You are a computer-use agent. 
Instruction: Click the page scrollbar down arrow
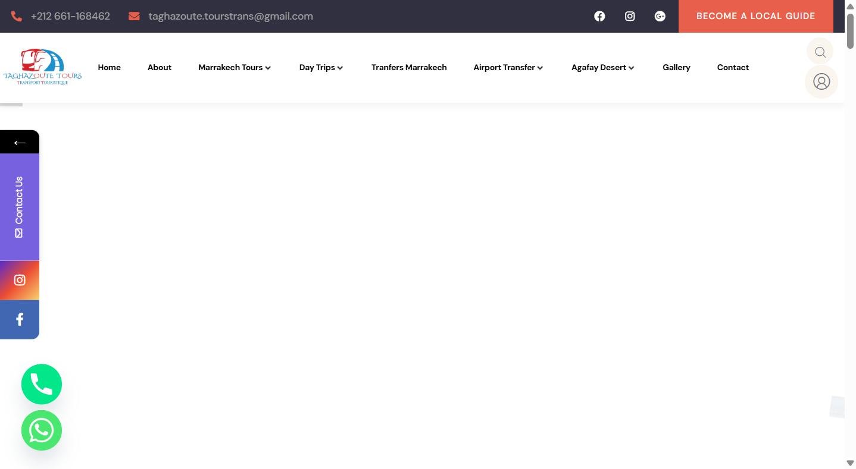850,463
